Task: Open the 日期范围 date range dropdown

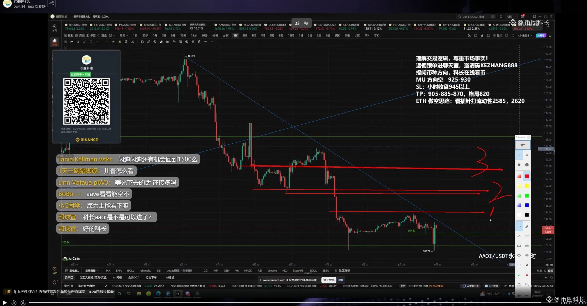Action: point(92,271)
